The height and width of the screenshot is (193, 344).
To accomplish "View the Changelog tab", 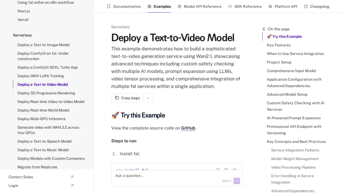I will pos(316,6).
